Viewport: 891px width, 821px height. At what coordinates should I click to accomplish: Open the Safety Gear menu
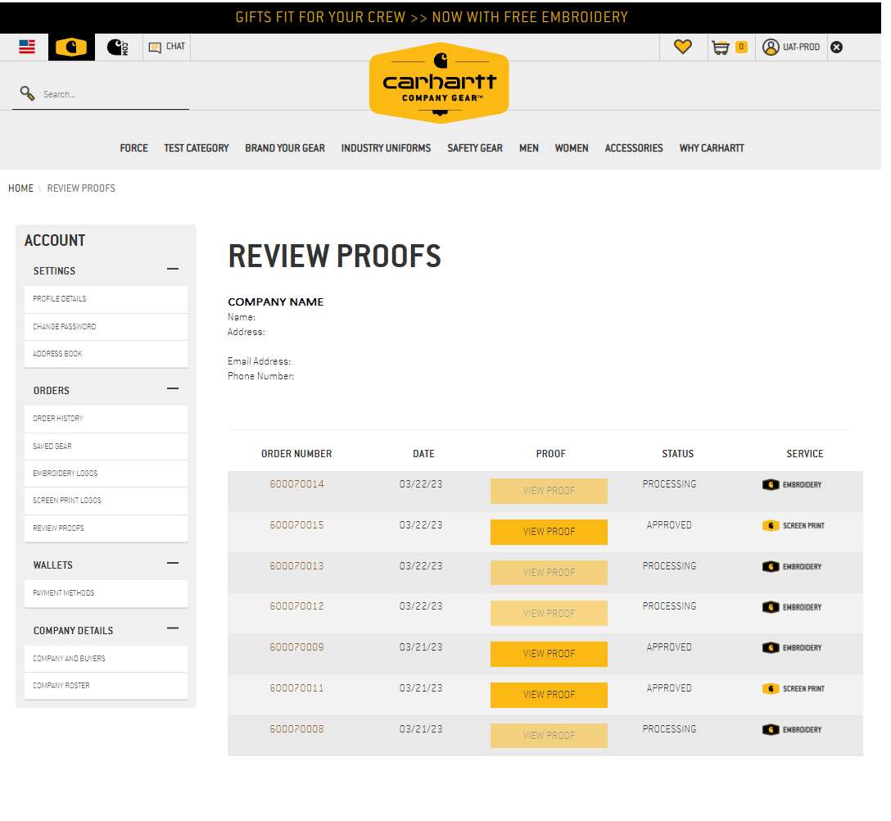474,147
